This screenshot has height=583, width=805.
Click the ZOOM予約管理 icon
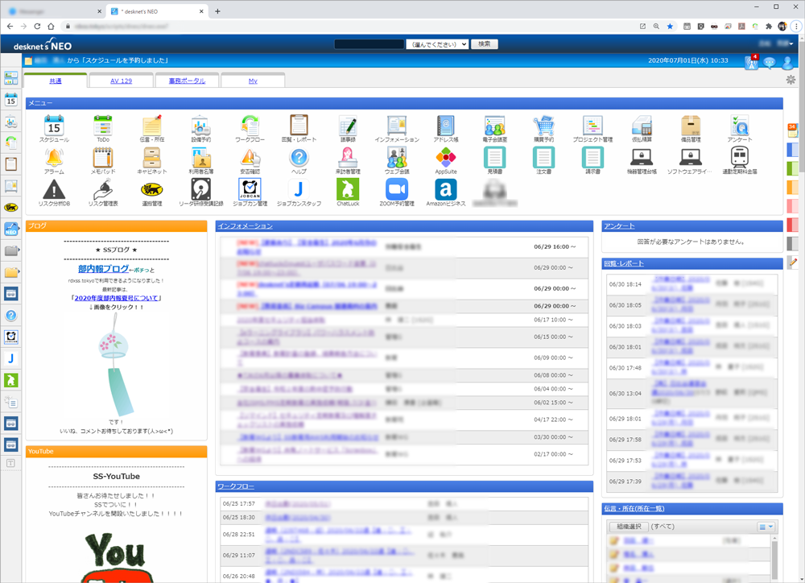[x=397, y=190]
